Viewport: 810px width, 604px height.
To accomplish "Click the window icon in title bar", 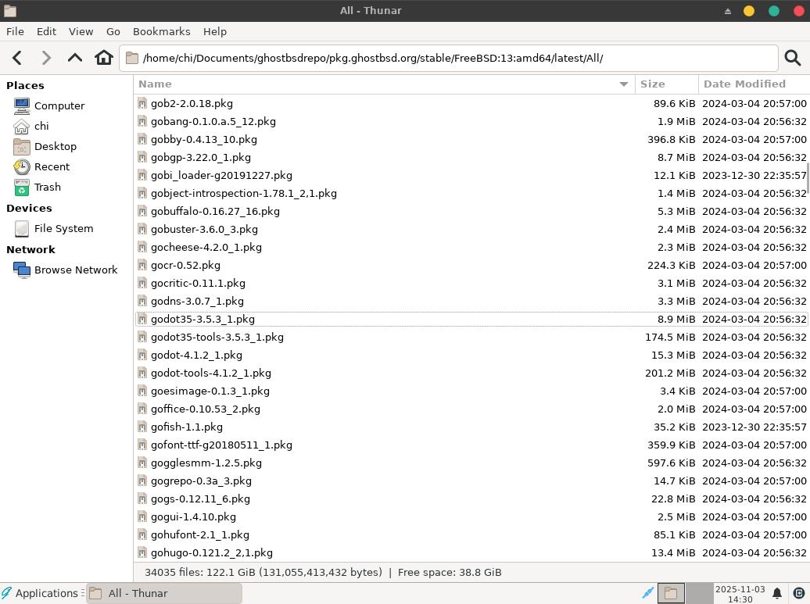I will pos(10,10).
